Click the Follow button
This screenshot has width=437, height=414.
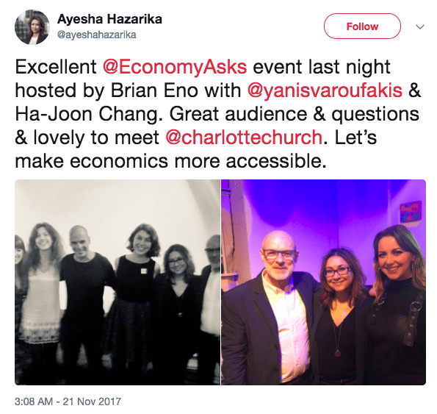362,26
